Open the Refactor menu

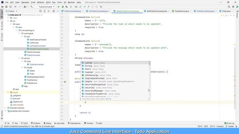[41, 2]
